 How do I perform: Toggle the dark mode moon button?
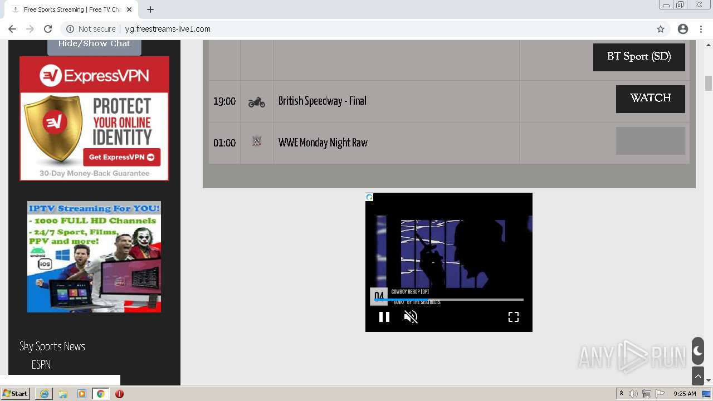click(698, 351)
